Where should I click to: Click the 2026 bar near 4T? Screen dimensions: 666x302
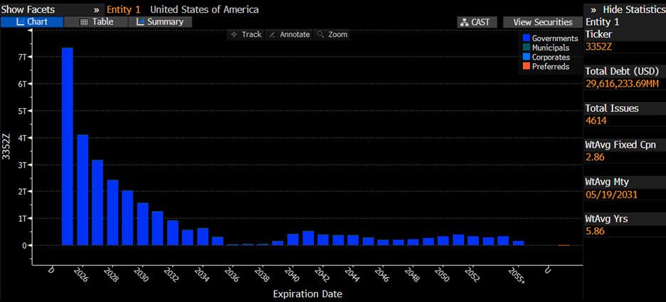click(83, 190)
